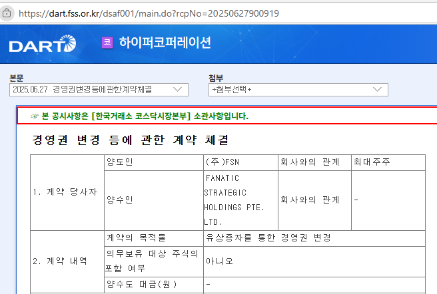
Task: Click the 계약의 목적물 cell
Action: 154,238
